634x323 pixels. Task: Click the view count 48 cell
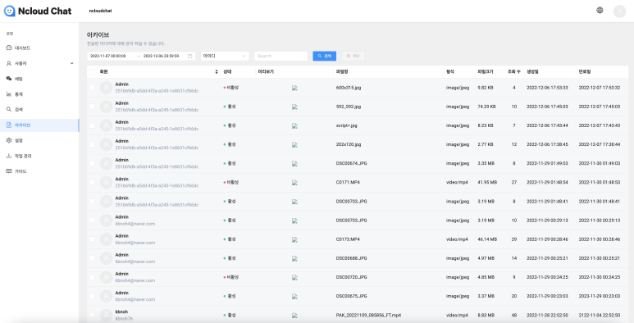click(514, 316)
